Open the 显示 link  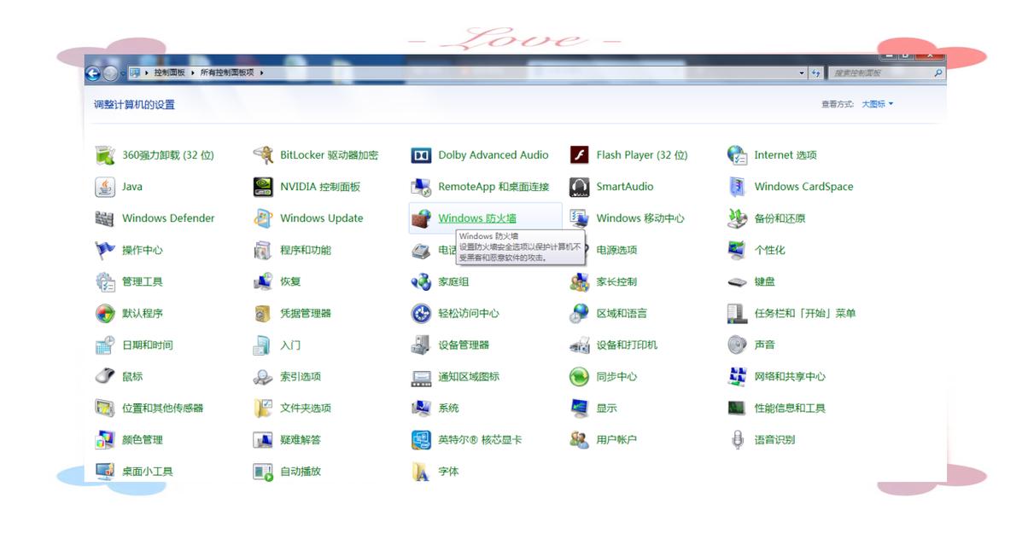tap(606, 408)
